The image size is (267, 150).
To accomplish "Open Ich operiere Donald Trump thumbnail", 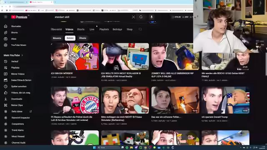I will click(x=225, y=100).
